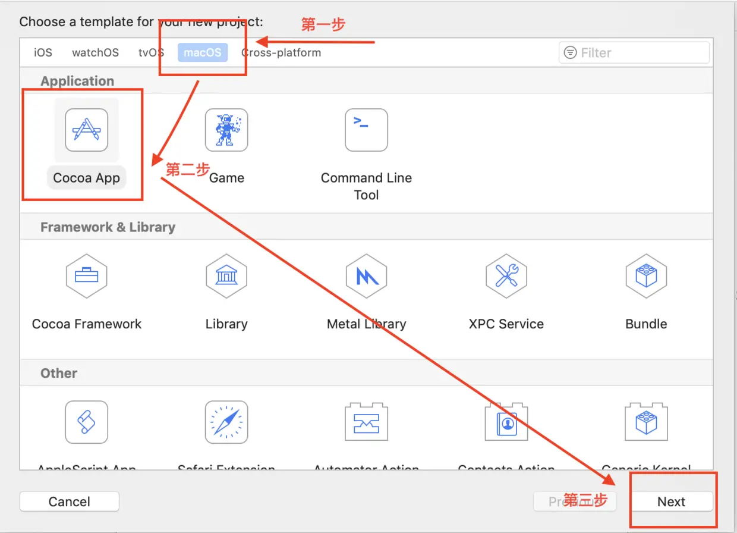737x533 pixels.
Task: Click the Metal Library label
Action: [x=366, y=324]
